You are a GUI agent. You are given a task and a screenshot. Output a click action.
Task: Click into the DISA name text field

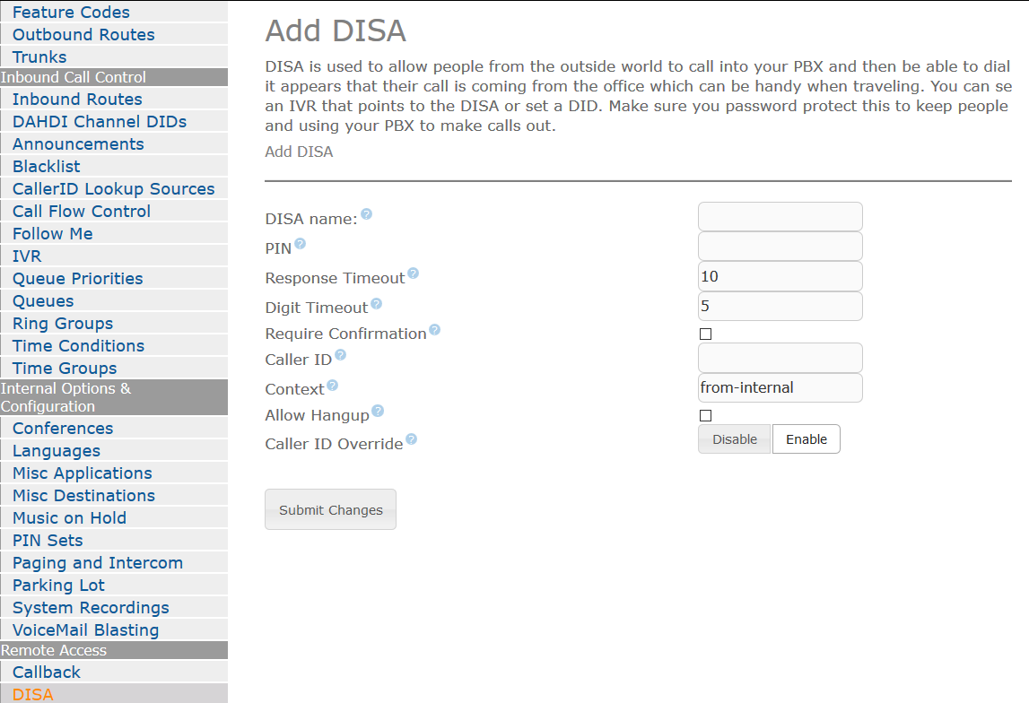[780, 217]
